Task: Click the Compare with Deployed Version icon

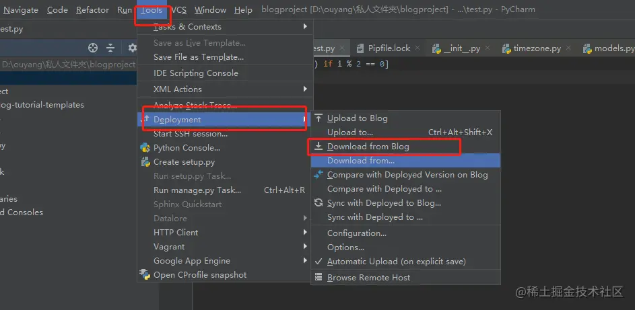Action: pos(319,174)
